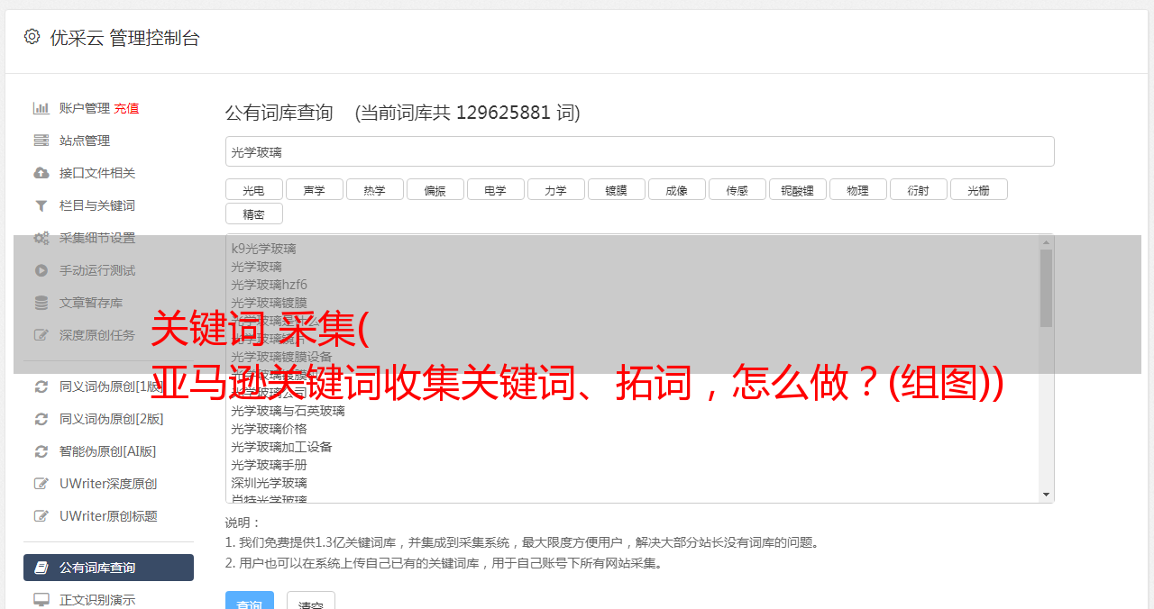Click the 衍射 tag button

[918, 189]
